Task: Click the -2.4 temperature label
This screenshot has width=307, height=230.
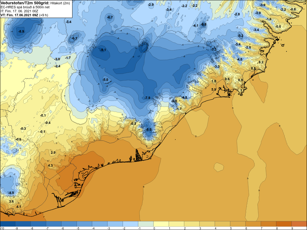Action: pos(57,66)
